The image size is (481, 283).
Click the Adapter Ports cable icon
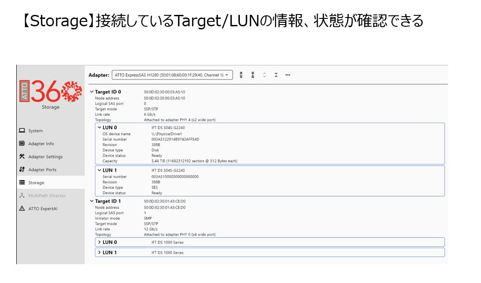pyautogui.click(x=22, y=170)
